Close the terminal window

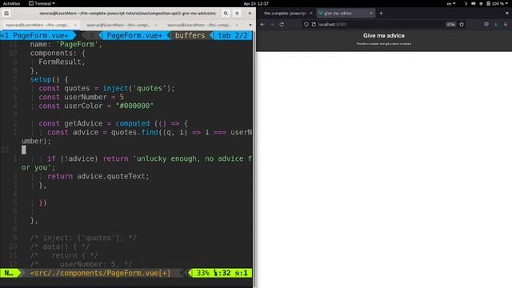(250, 14)
